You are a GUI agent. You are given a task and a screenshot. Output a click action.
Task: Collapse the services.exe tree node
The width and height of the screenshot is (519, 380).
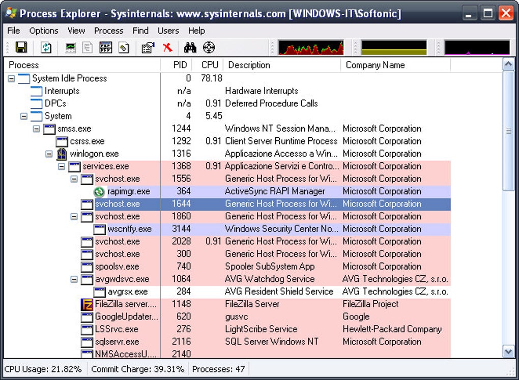click(x=62, y=166)
